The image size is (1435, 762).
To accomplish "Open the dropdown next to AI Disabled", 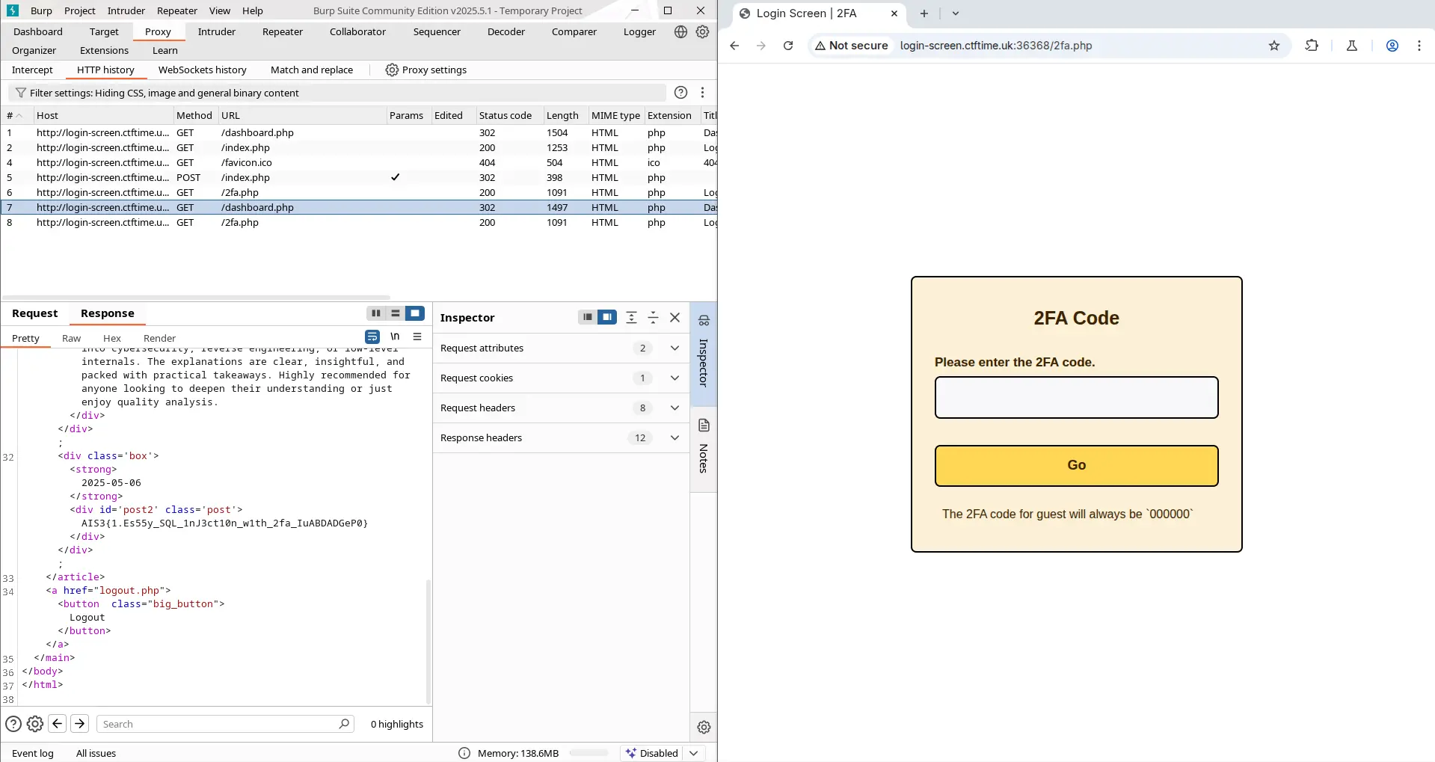I will (x=694, y=753).
